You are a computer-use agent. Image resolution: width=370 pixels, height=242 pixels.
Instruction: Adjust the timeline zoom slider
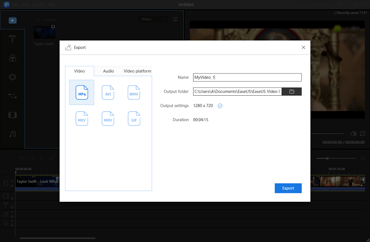327,158
